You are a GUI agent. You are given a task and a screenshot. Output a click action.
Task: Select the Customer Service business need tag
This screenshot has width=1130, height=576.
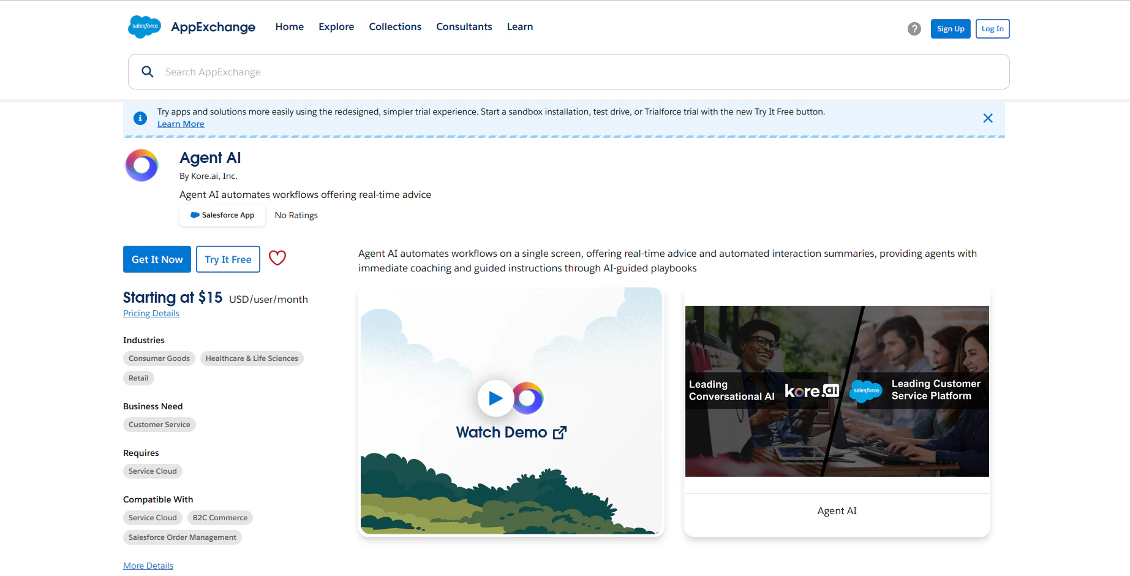[159, 424]
